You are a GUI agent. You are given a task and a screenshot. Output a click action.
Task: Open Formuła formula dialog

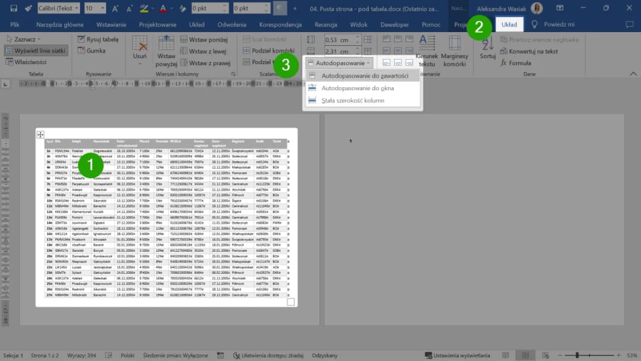515,63
